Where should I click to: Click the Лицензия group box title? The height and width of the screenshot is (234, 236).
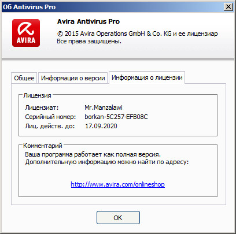click(37, 95)
